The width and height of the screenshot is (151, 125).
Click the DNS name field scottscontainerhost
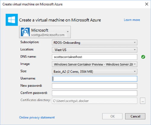click(x=95, y=57)
